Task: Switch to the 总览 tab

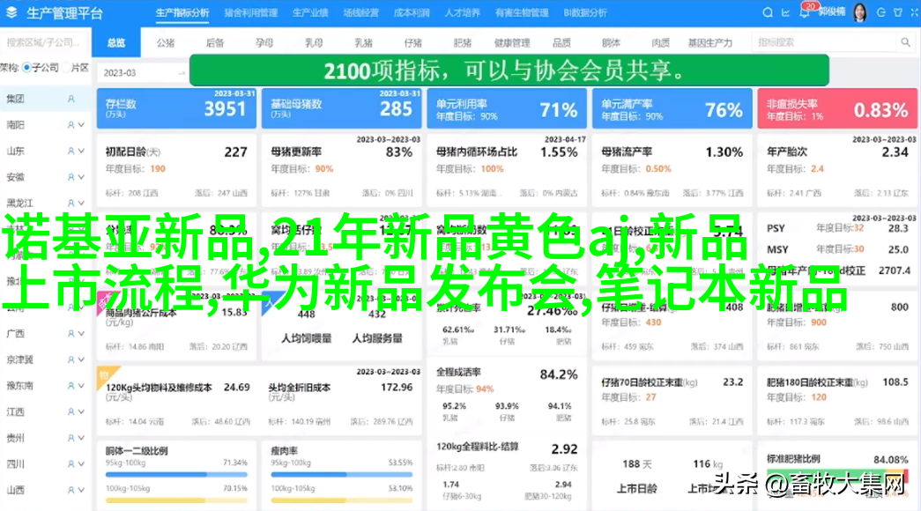Action: 116,42
